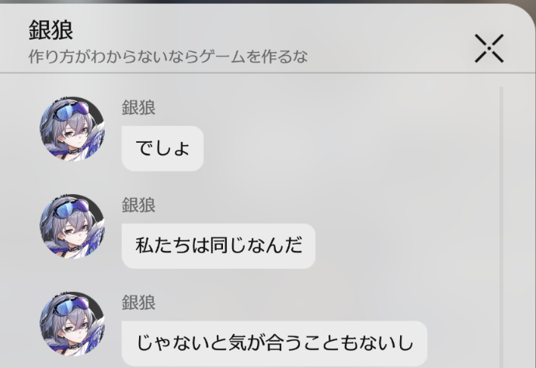
Task: Click 銀狼's avatar beside じゃないと気が合うこともないし message
Action: click(72, 324)
